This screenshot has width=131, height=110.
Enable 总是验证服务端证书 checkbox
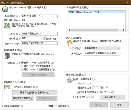tap(13, 87)
